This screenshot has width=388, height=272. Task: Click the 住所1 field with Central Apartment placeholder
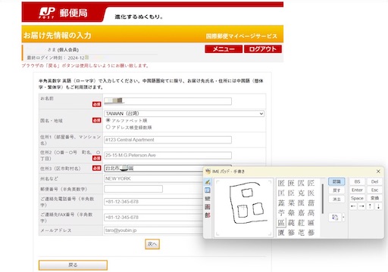coord(167,140)
